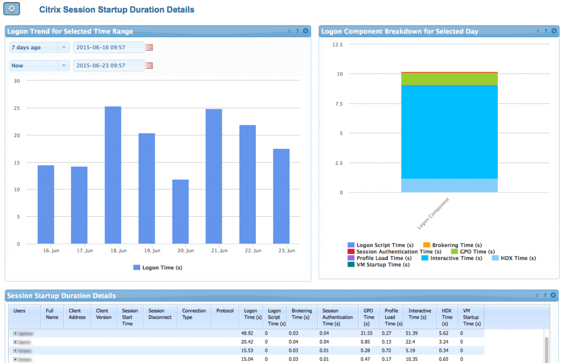Toggle VM Startup Time (s) legend entry

coord(379,264)
